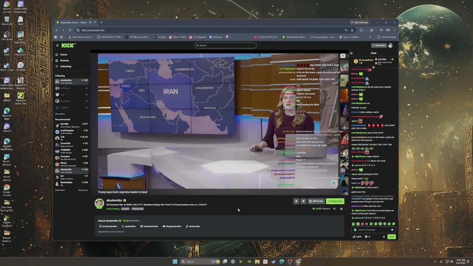The height and width of the screenshot is (266, 473).
Task: Open the kingakademiks YouTube link
Action: tap(172, 226)
